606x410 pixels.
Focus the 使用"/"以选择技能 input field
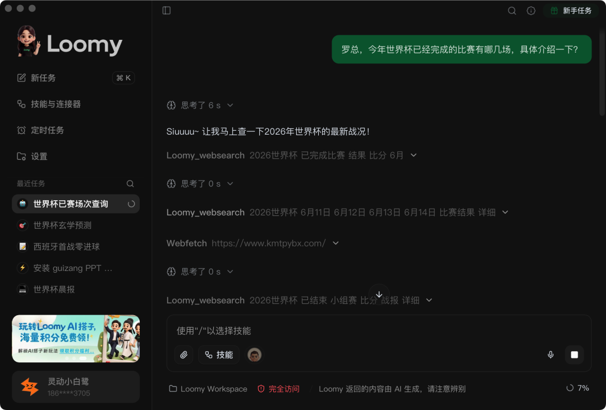coord(379,331)
